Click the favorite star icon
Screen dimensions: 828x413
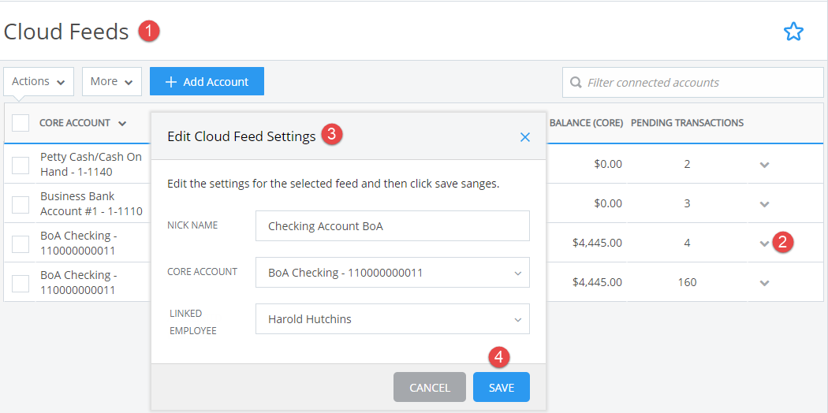point(793,32)
